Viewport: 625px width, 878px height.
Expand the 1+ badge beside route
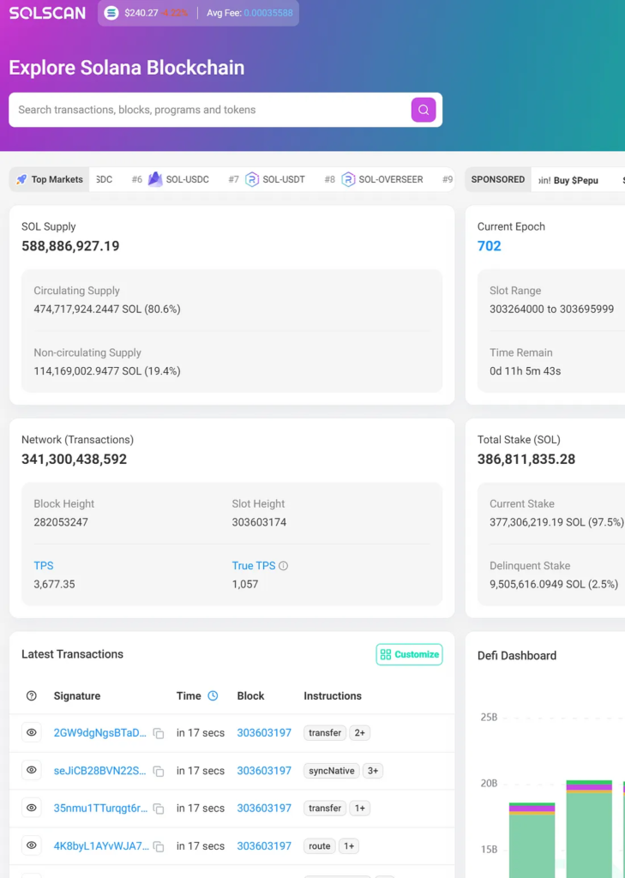coord(349,846)
